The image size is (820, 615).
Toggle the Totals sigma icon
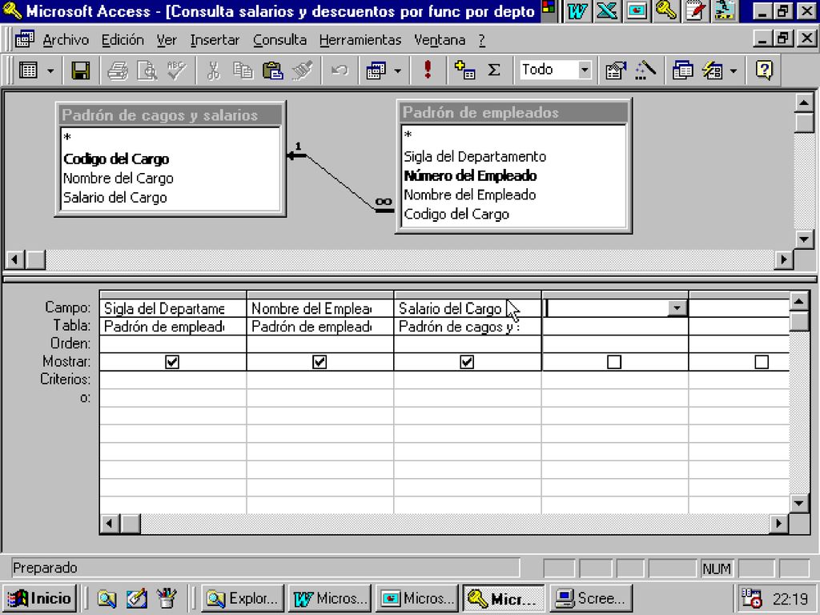(x=494, y=70)
